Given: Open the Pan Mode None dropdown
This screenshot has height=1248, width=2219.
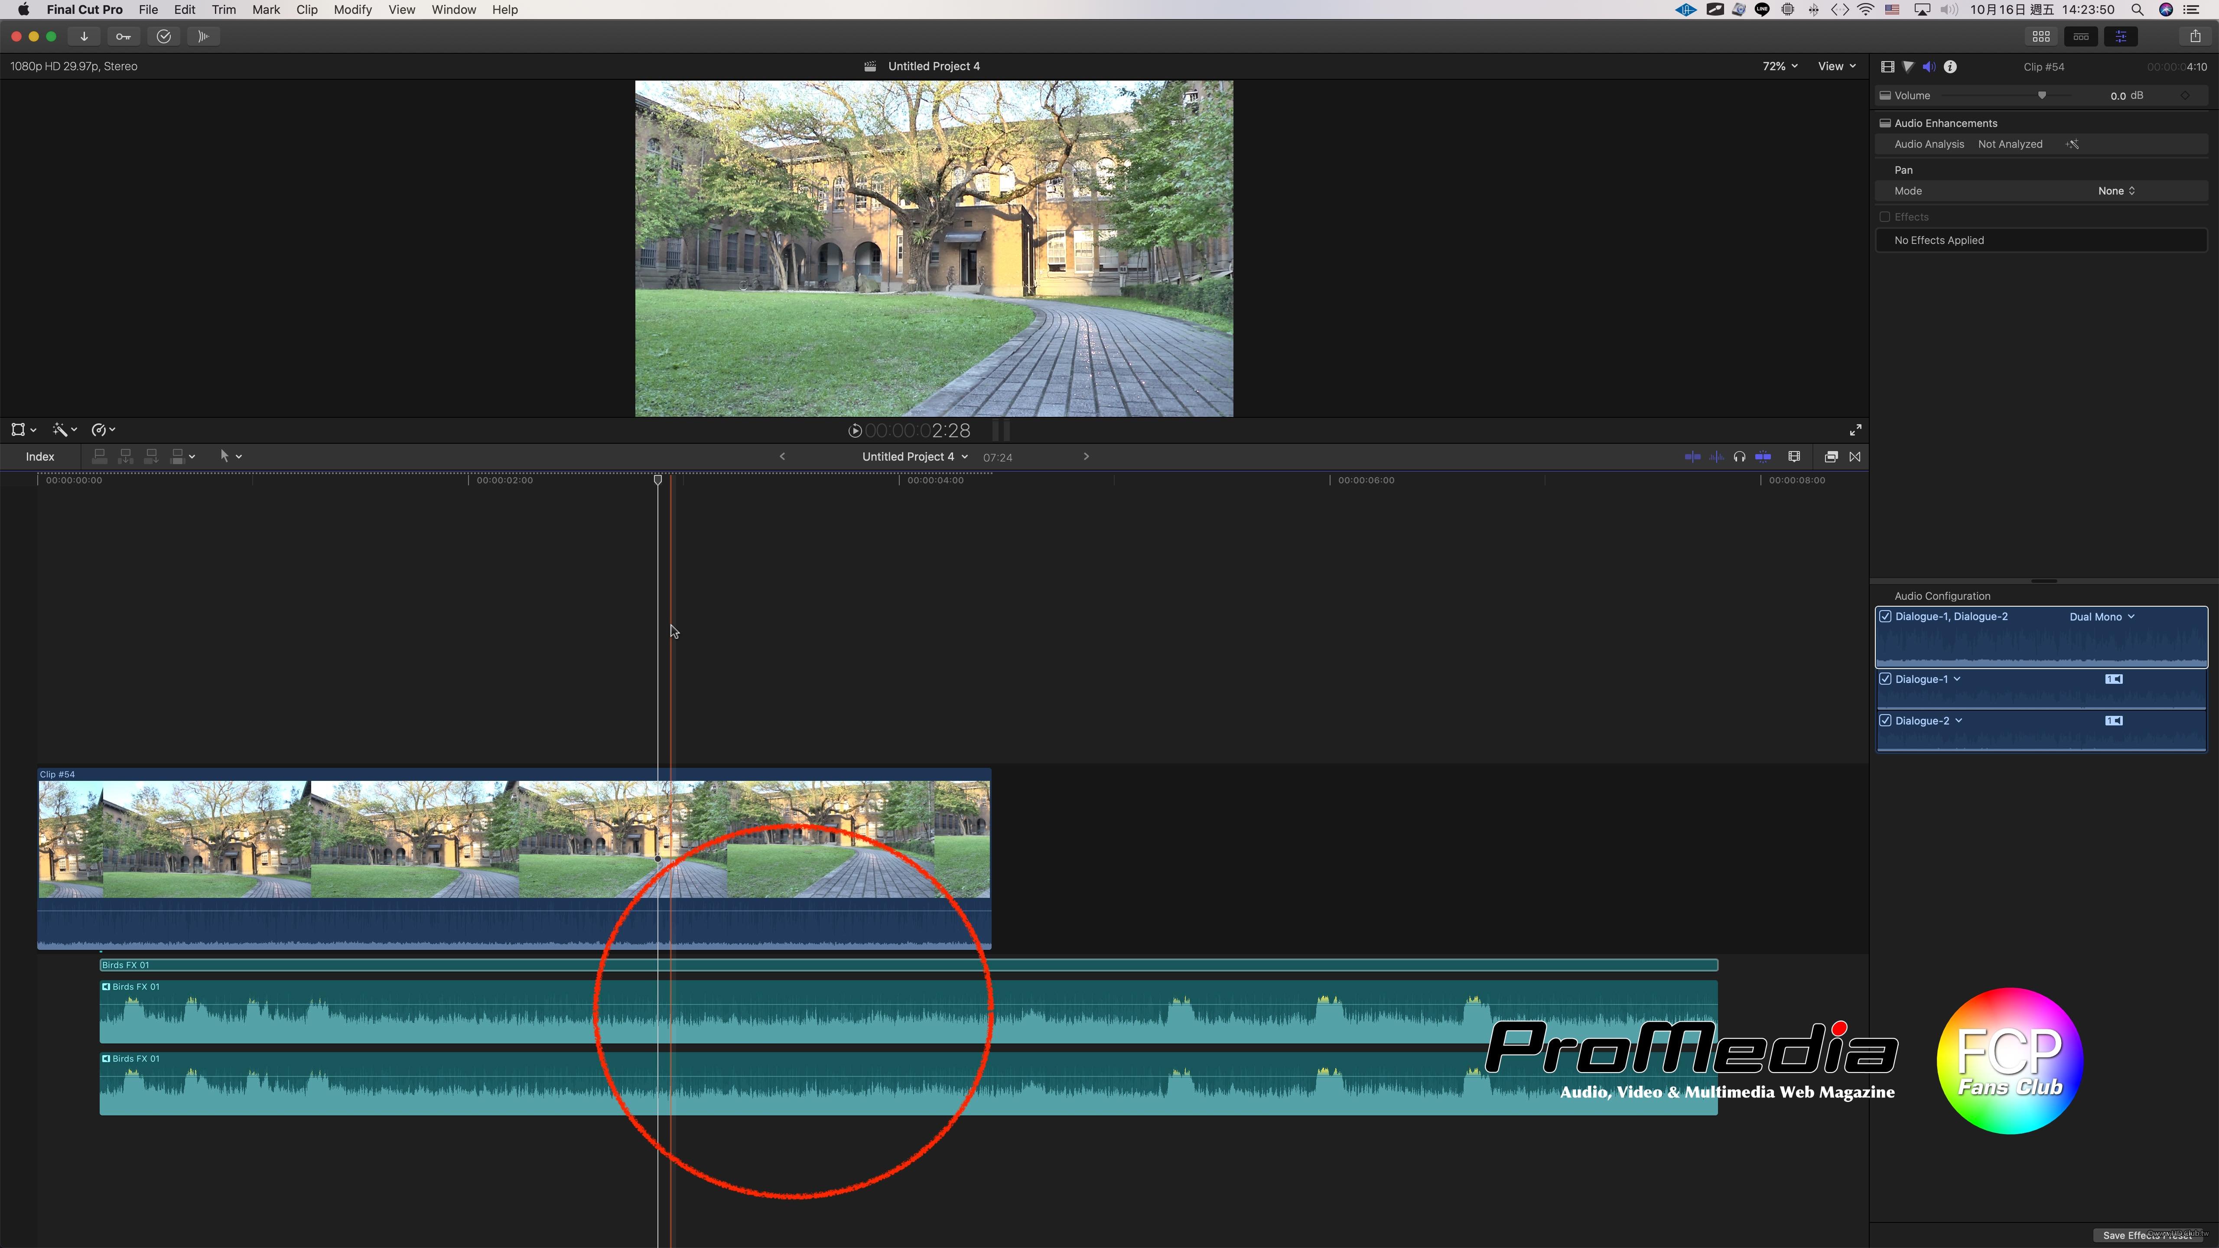Looking at the screenshot, I should [x=2115, y=191].
